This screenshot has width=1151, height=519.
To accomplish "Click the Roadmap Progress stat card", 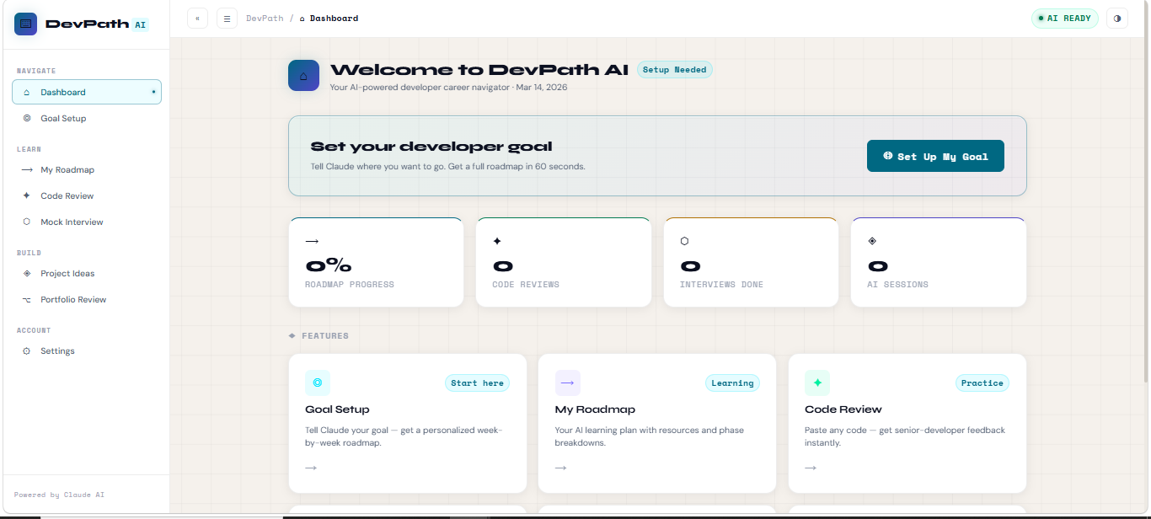I will [x=376, y=262].
